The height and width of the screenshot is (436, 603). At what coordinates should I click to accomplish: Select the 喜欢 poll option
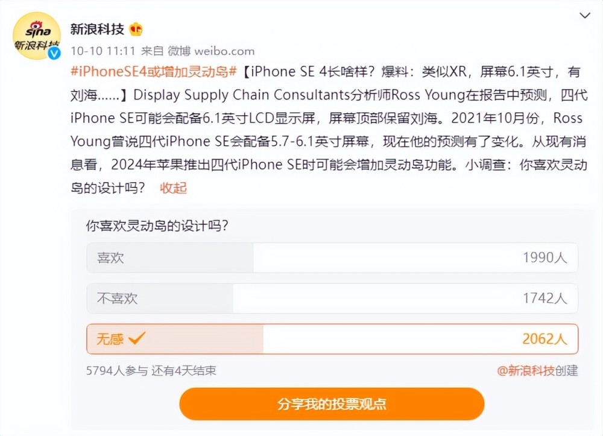(x=332, y=257)
